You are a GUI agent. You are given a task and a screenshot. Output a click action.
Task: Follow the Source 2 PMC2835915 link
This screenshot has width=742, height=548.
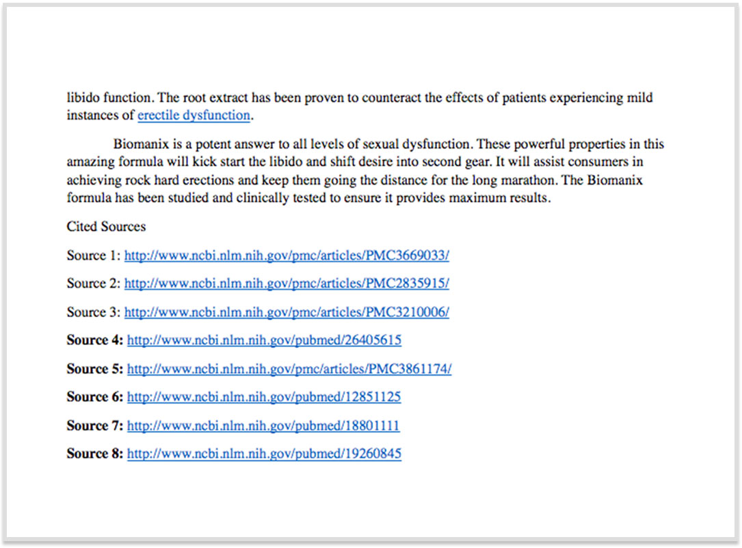click(287, 284)
